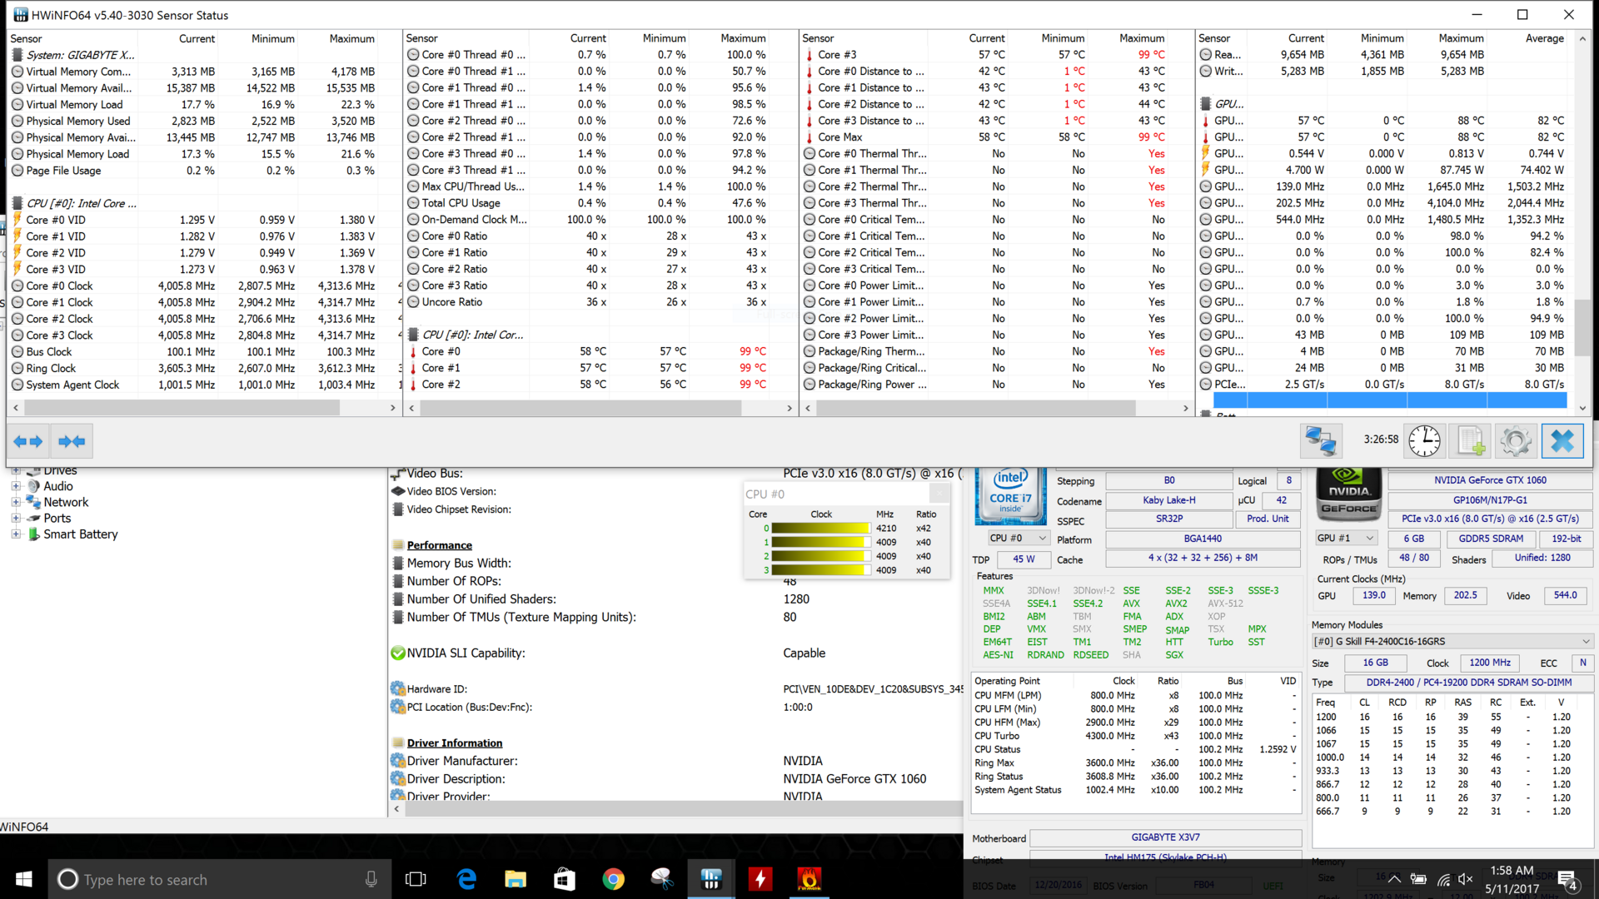
Task: Click the battery tray icon
Action: click(1418, 879)
